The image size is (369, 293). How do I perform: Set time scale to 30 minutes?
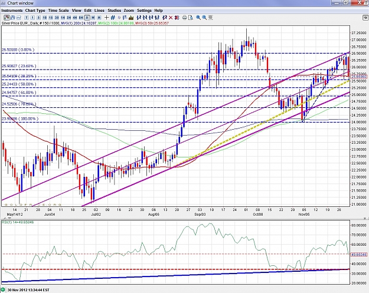[x=57, y=18]
